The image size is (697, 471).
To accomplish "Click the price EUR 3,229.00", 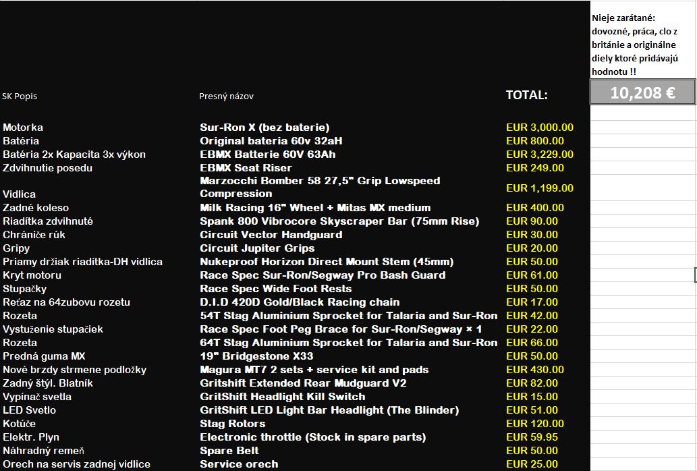I will click(x=540, y=155).
